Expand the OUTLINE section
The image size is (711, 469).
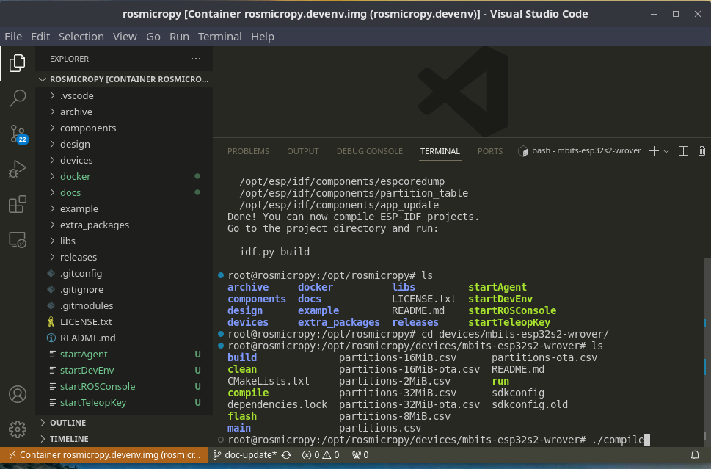pyautogui.click(x=124, y=423)
